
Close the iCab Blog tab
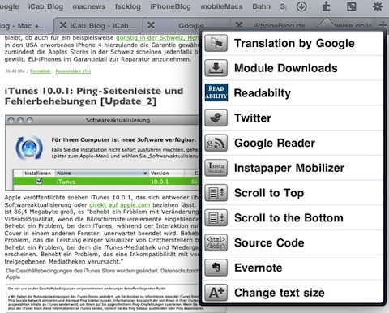pos(63,25)
